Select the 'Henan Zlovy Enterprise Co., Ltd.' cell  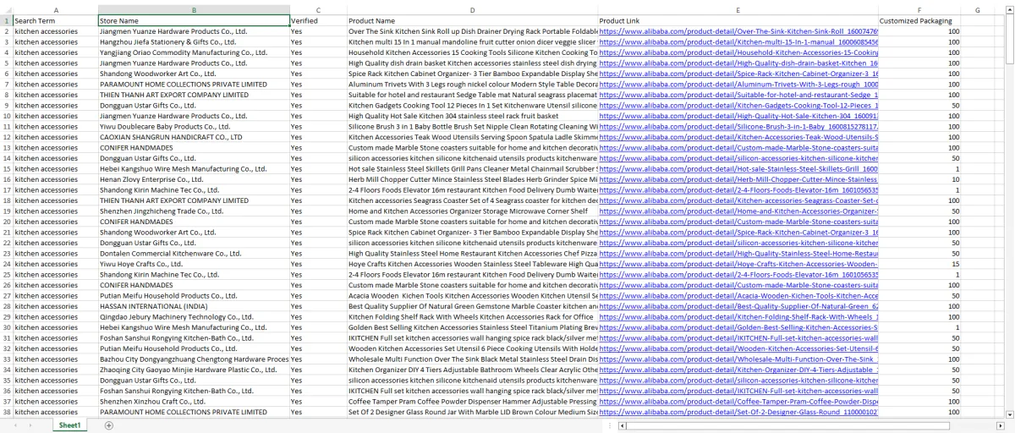coord(193,179)
